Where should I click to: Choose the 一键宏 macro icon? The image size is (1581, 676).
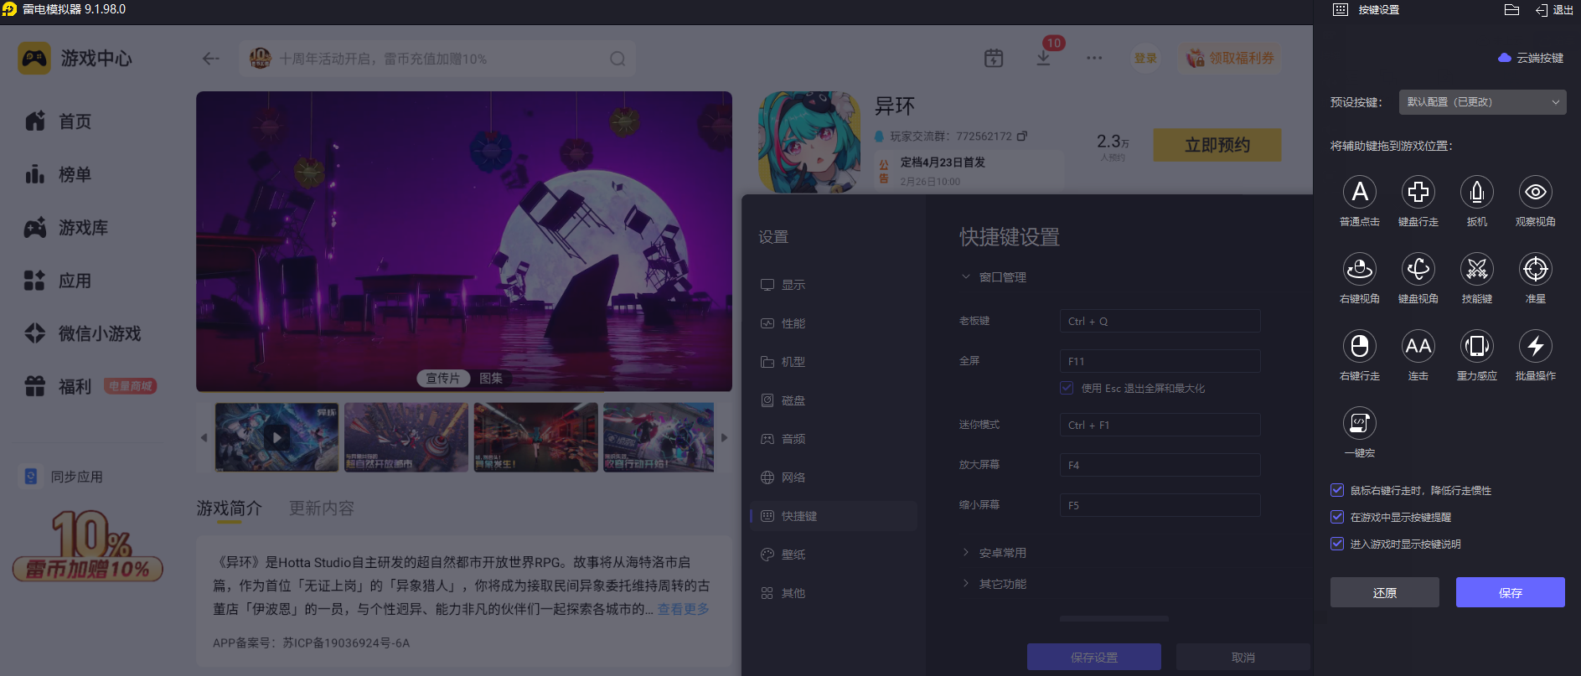pyautogui.click(x=1360, y=424)
